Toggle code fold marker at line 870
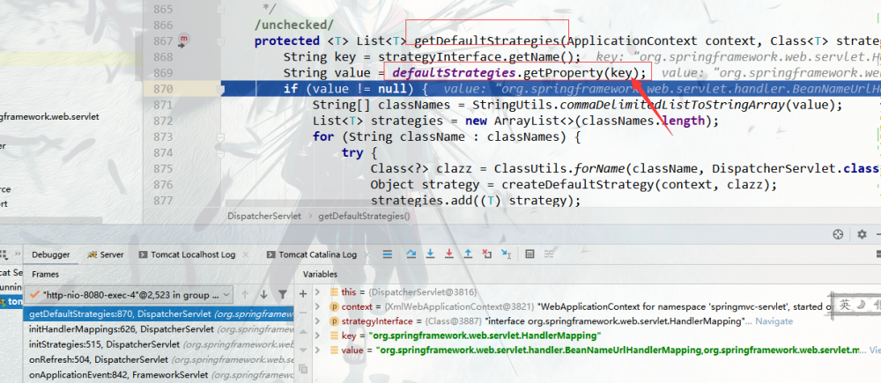 pos(221,89)
